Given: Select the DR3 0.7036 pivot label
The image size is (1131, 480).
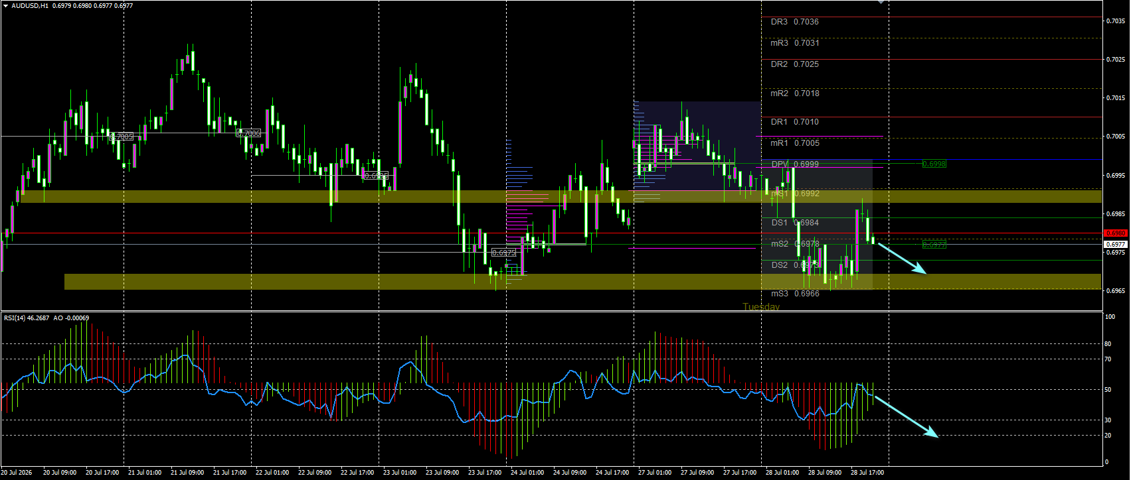Looking at the screenshot, I should click(794, 22).
